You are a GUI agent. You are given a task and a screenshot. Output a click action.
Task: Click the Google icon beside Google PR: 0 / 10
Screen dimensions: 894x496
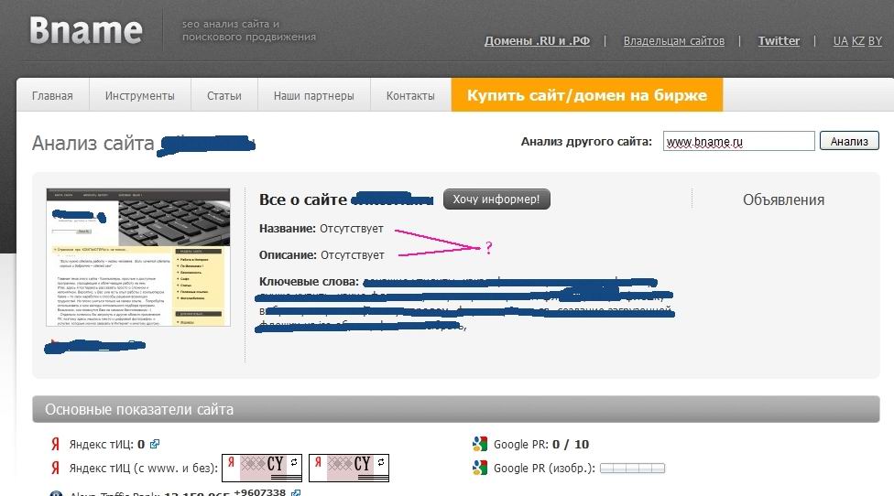pos(479,444)
